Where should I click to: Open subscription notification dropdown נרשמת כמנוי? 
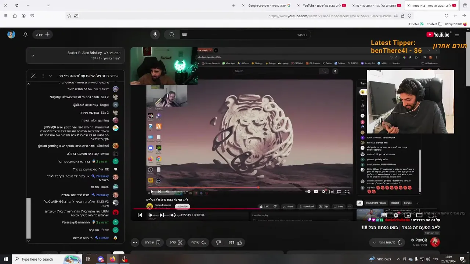[387, 242]
